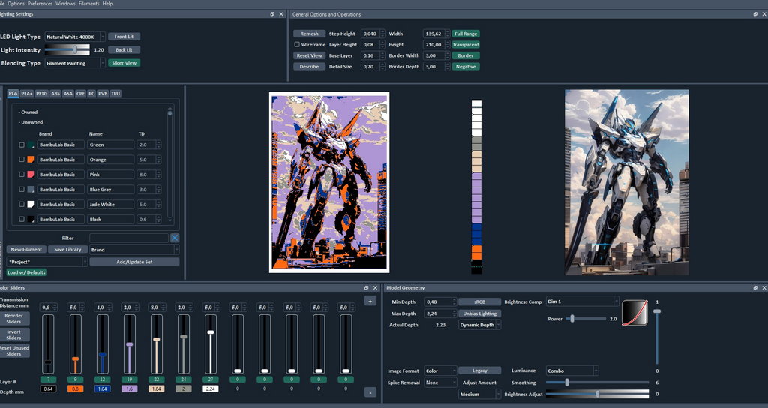Click the Load w/ Defaults button
The width and height of the screenshot is (768, 408).
[26, 272]
